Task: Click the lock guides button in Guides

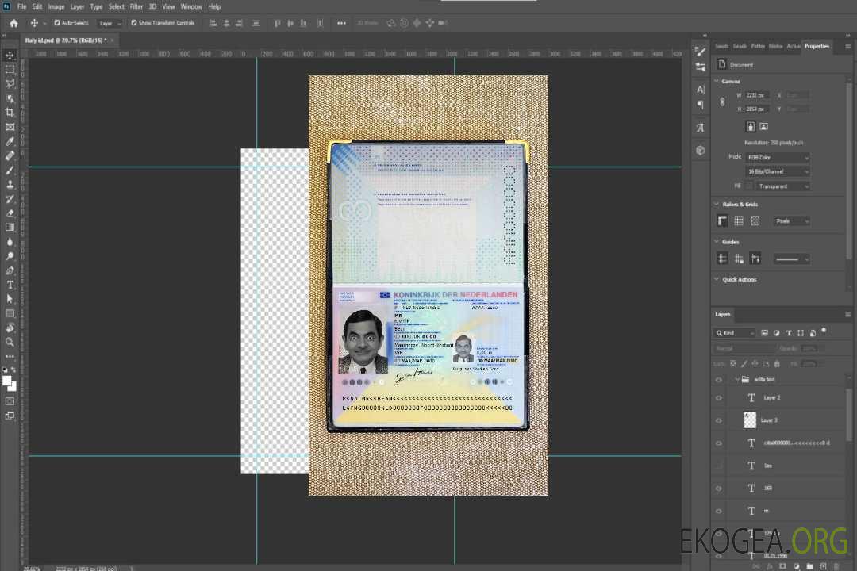Action: coord(739,259)
